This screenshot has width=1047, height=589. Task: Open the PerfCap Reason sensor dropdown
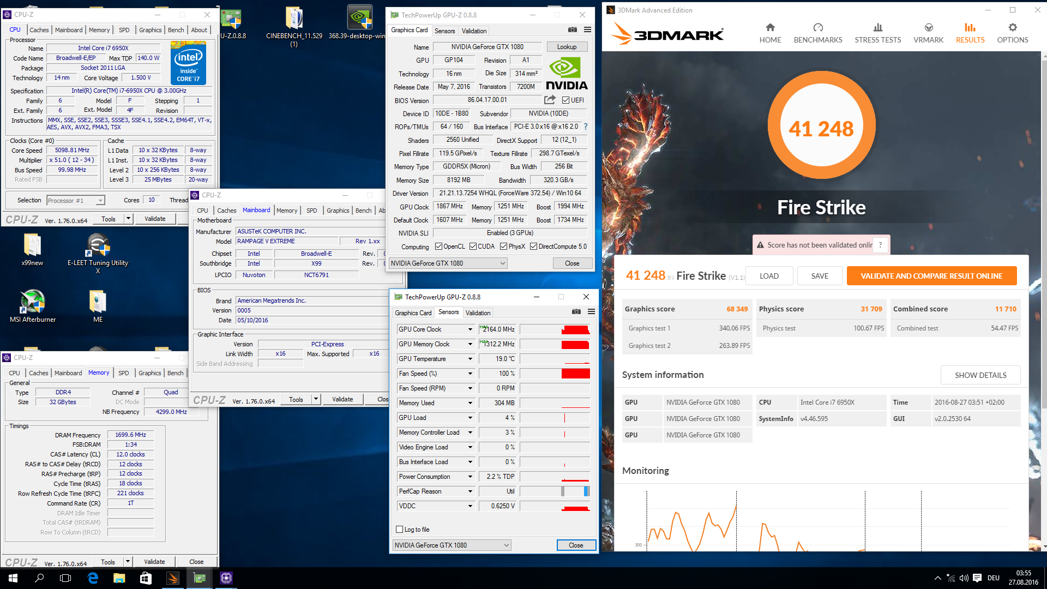pos(470,491)
